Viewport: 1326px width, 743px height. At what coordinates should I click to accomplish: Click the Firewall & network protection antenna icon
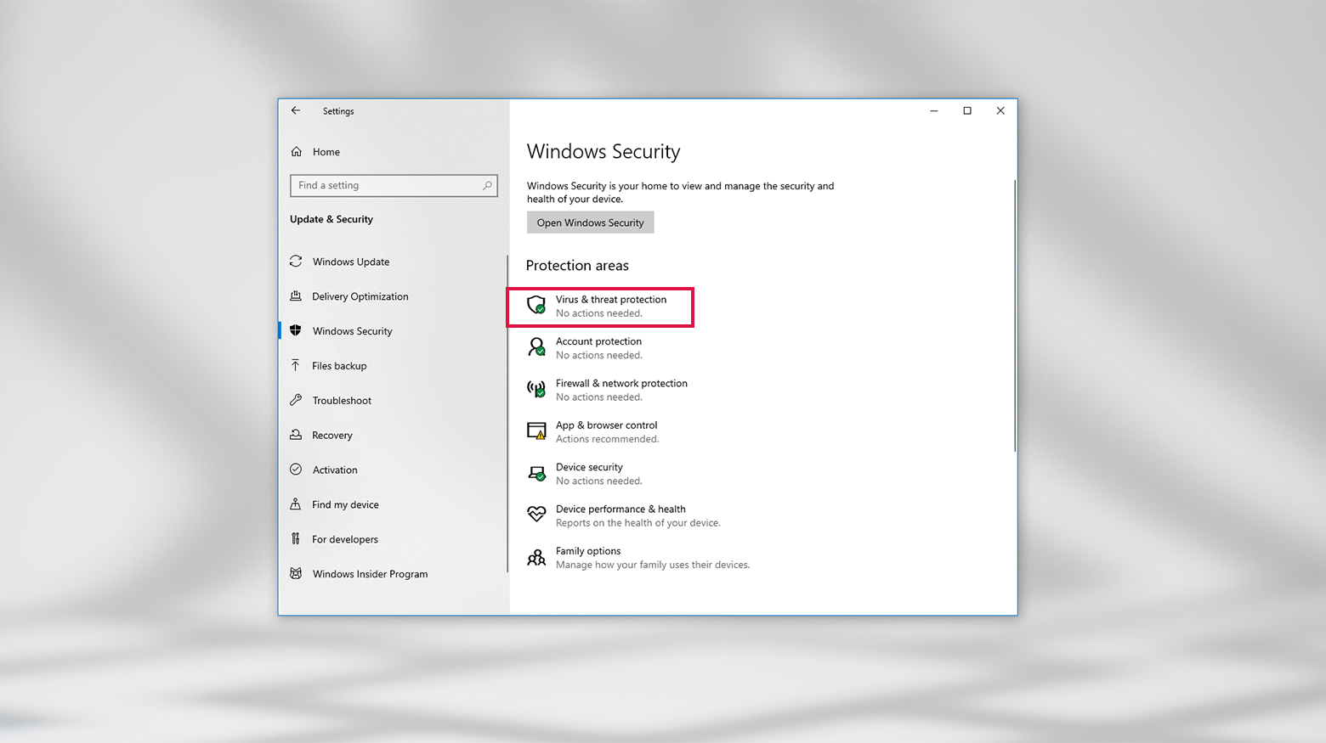[x=536, y=389]
